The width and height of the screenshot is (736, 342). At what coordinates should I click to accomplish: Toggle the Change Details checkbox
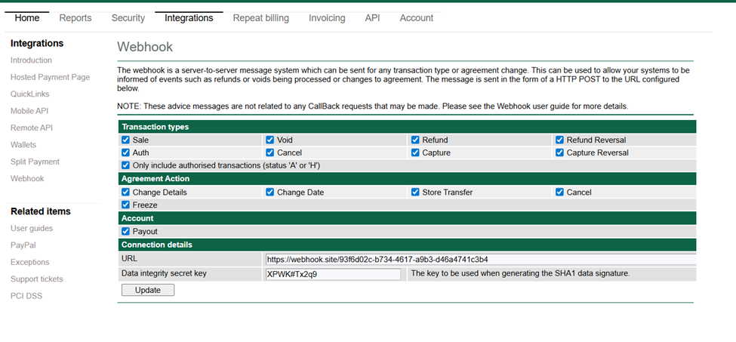[x=125, y=192]
